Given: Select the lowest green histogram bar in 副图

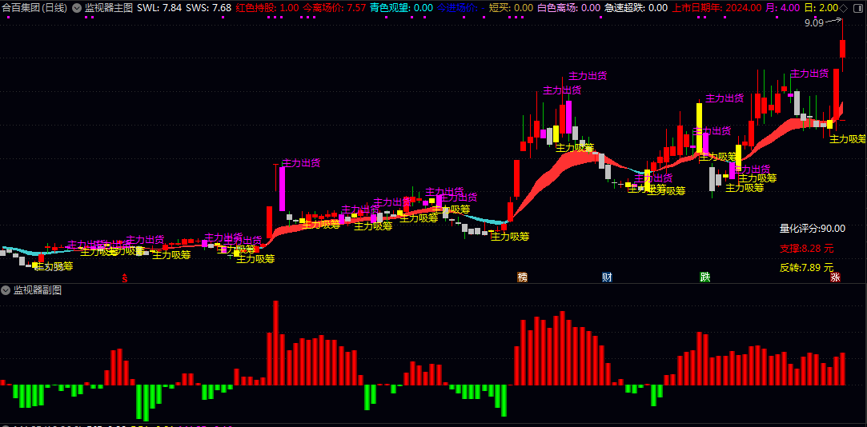Looking at the screenshot, I should (x=146, y=403).
